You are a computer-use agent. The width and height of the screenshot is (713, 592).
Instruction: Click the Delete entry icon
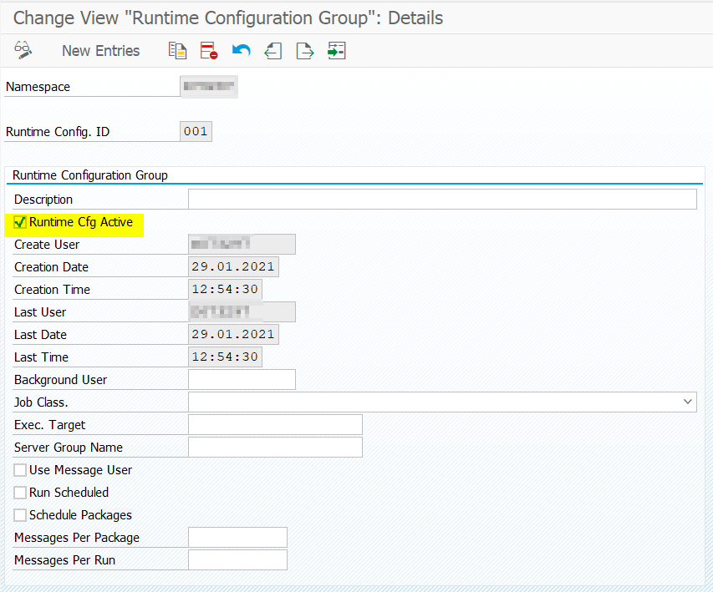pos(209,50)
